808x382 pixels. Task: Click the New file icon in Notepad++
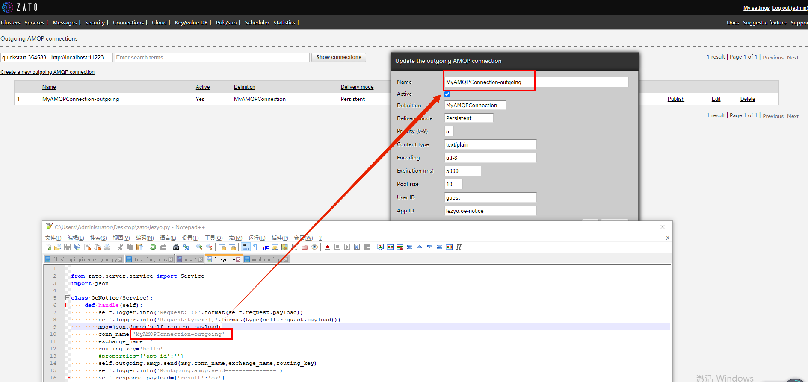(x=48, y=247)
